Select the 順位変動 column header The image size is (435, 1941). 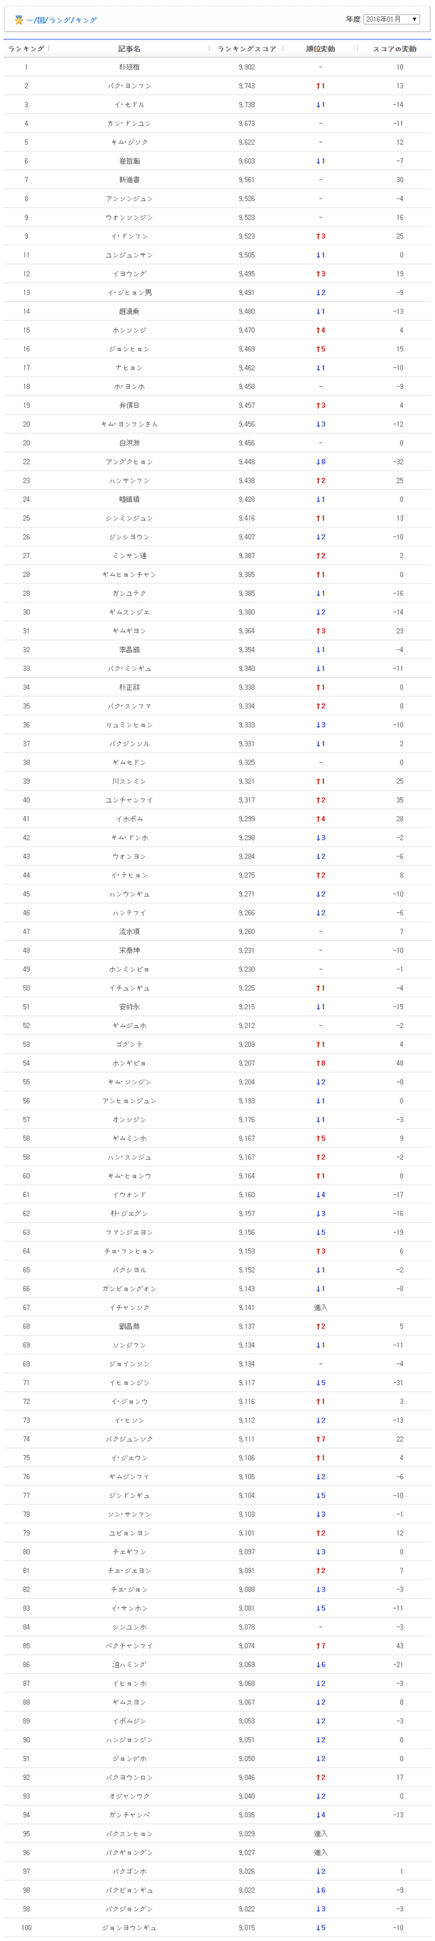coord(320,48)
